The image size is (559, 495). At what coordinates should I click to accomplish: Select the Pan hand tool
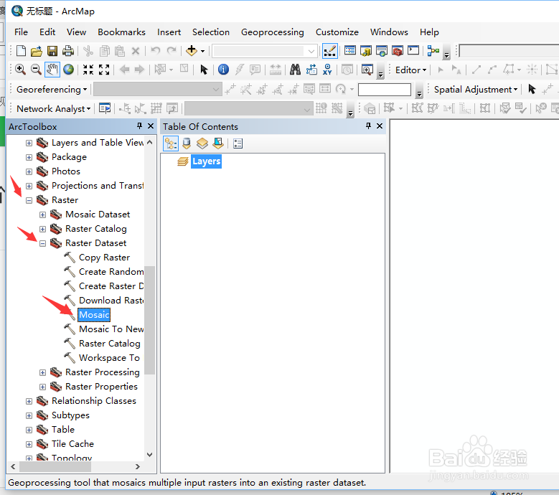tap(52, 70)
